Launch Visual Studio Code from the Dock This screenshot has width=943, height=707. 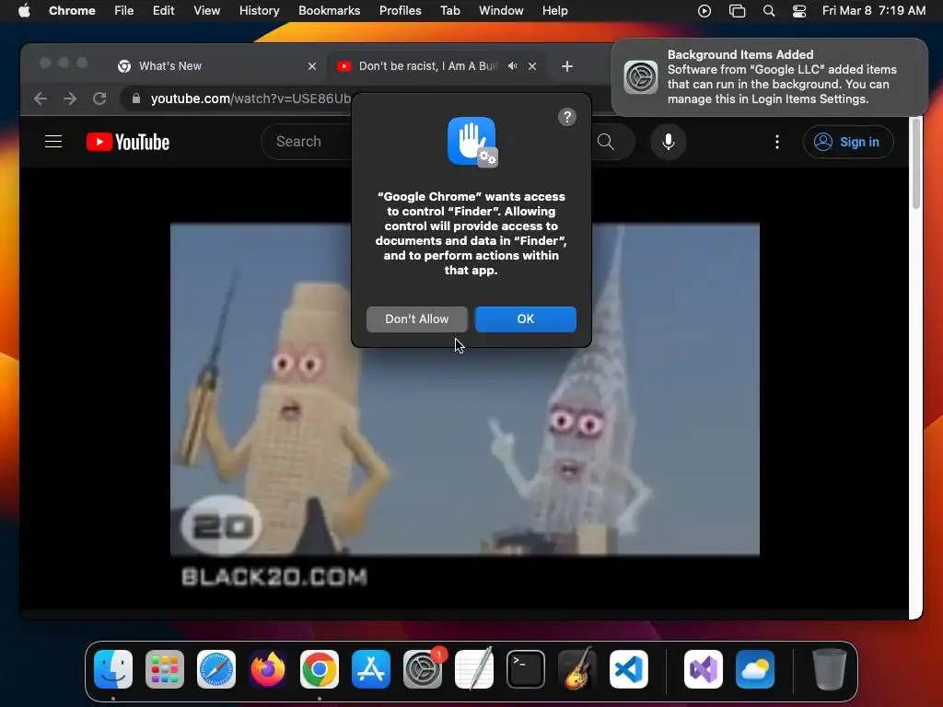pos(629,669)
